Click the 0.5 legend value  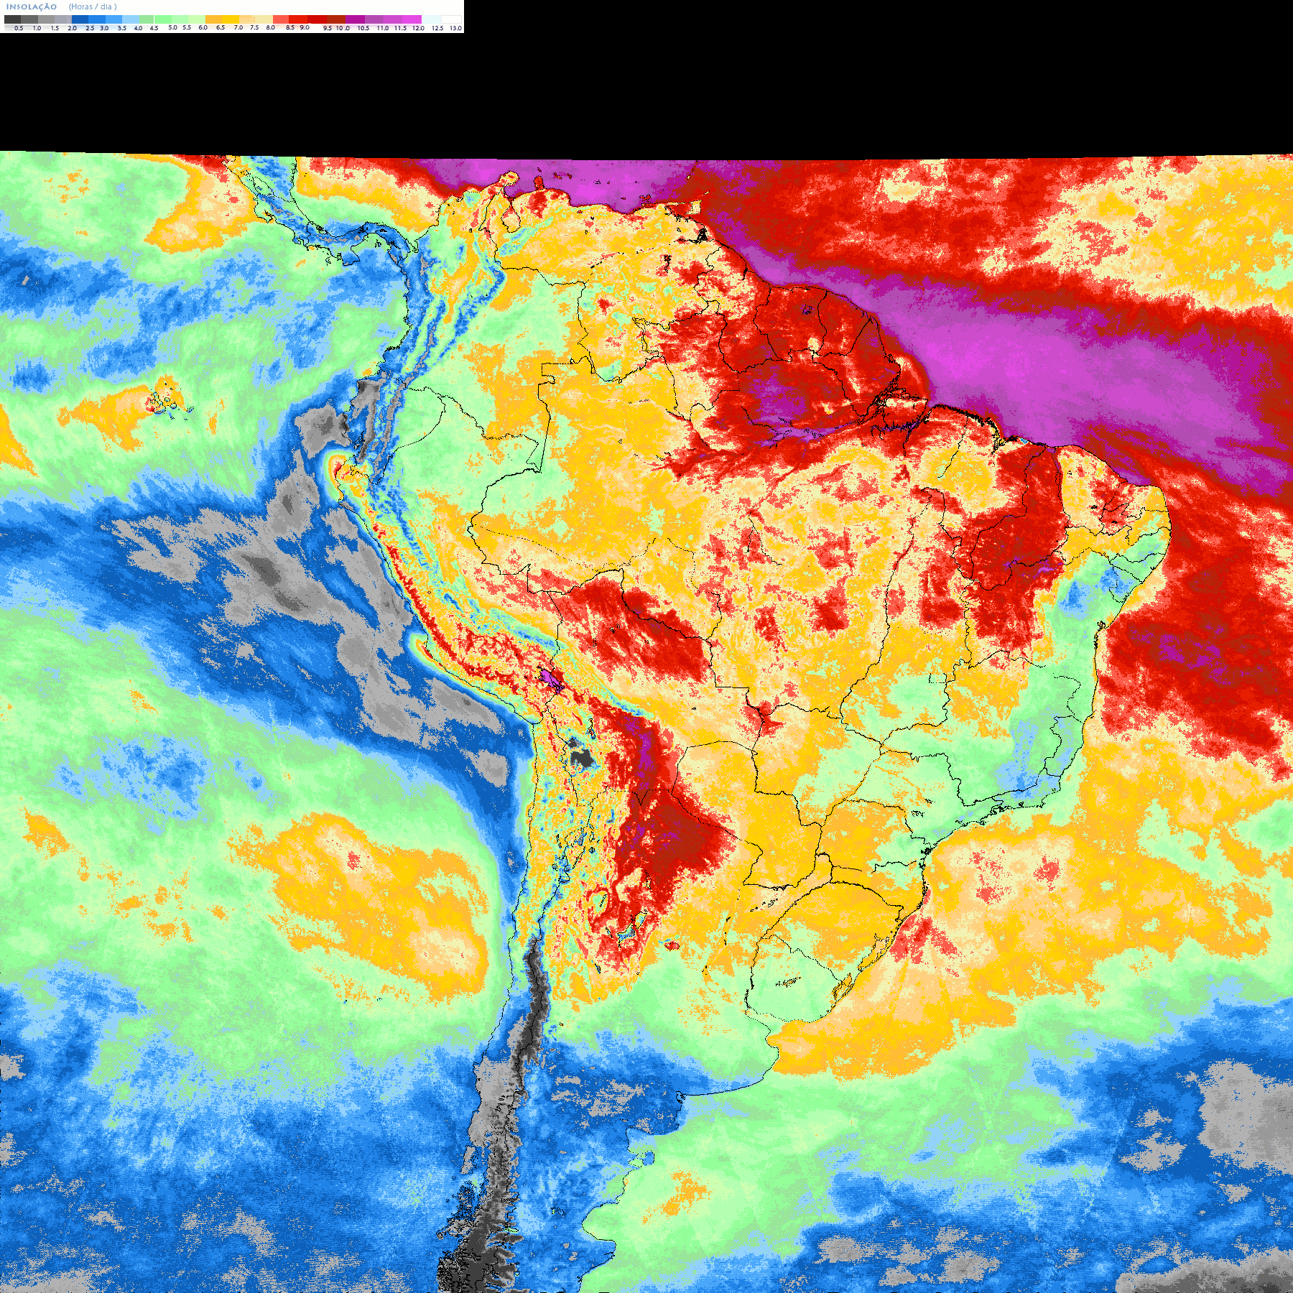pos(19,28)
